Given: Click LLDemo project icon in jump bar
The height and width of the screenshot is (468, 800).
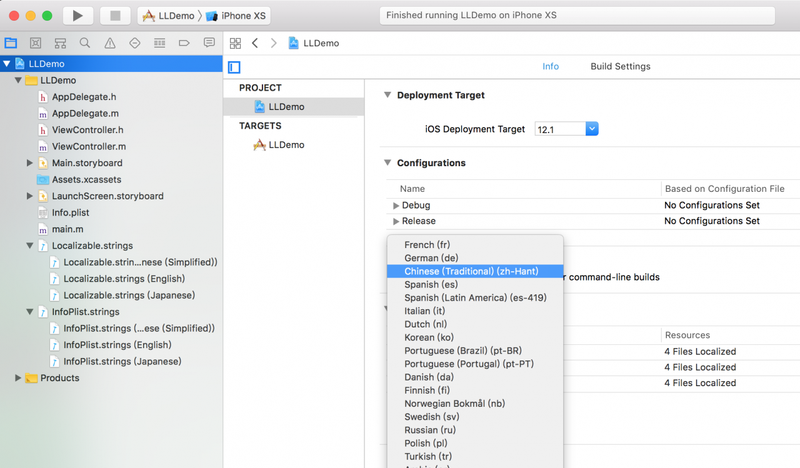Looking at the screenshot, I should [x=294, y=43].
